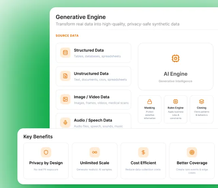Click 'No real PII exposure' text
This screenshot has width=218, height=188.
point(46,169)
